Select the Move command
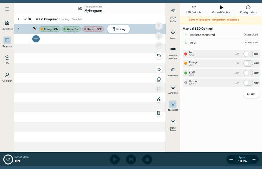 [x=173, y=34]
